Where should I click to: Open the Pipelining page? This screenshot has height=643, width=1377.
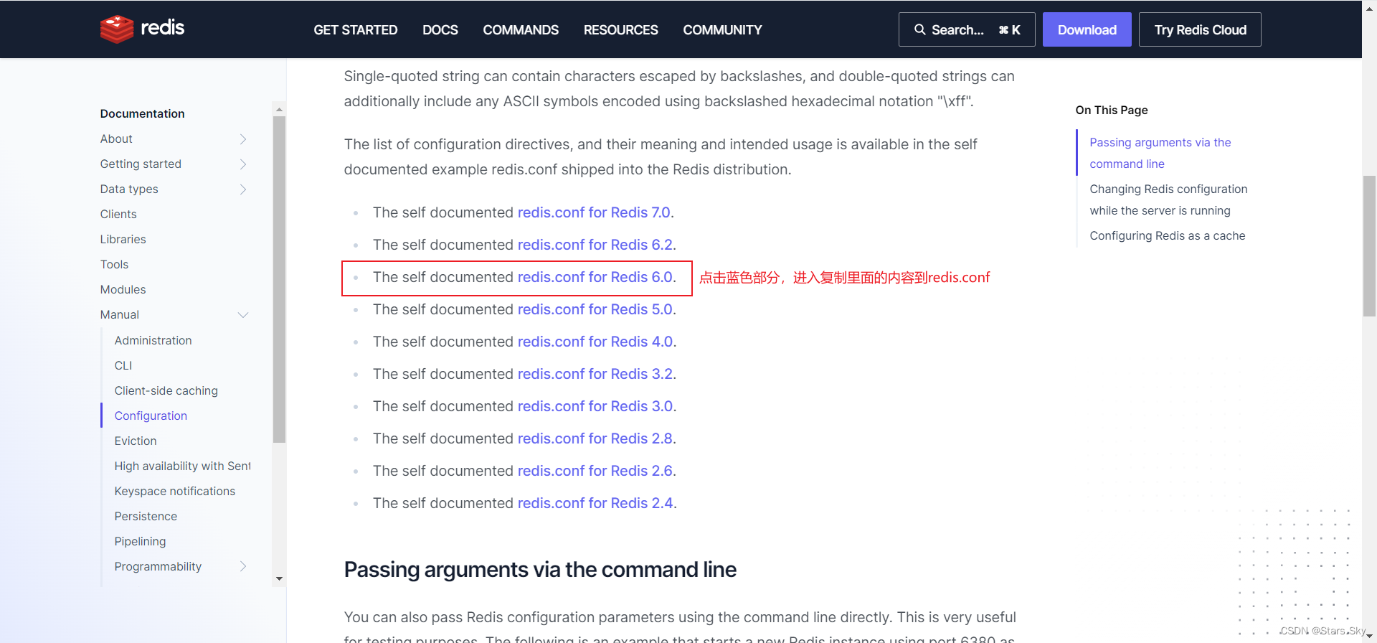140,541
